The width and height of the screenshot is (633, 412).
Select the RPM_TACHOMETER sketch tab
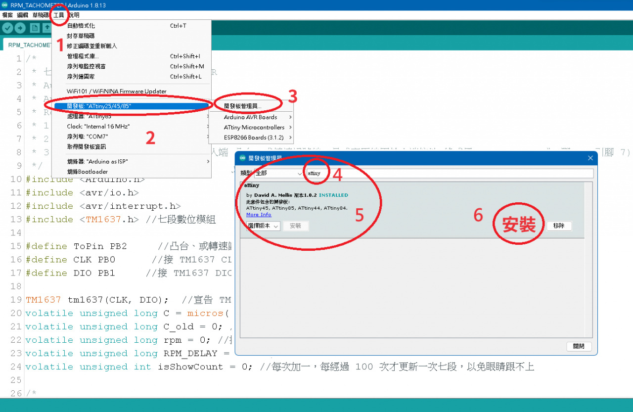tap(30, 45)
